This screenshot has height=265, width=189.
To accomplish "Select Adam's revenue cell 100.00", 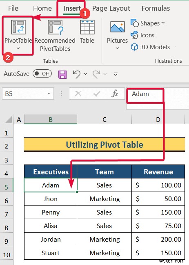I will point(158,185).
